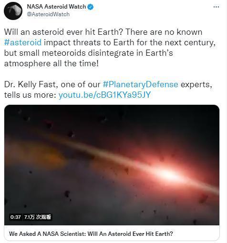Click the orange dust cloud in the video
227x243 pixels.
36,152
